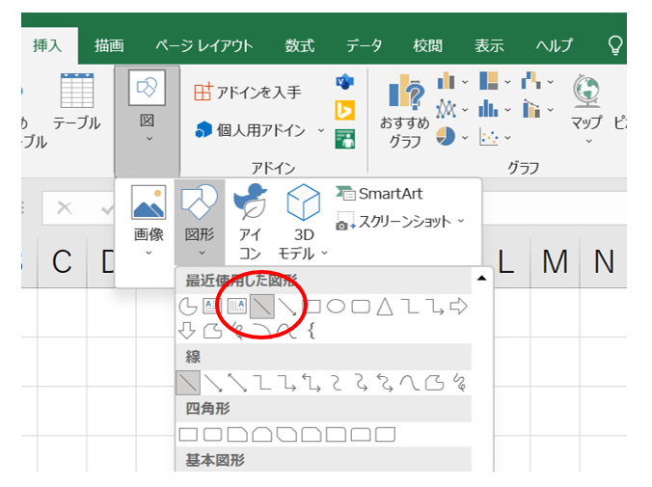The image size is (652, 487).
Task: Click the waterfall chart icon
Action: coord(531,80)
